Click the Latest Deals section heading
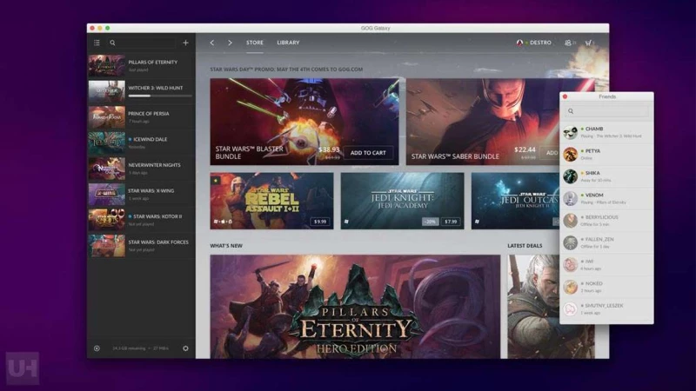Image resolution: width=696 pixels, height=391 pixels. [x=525, y=246]
